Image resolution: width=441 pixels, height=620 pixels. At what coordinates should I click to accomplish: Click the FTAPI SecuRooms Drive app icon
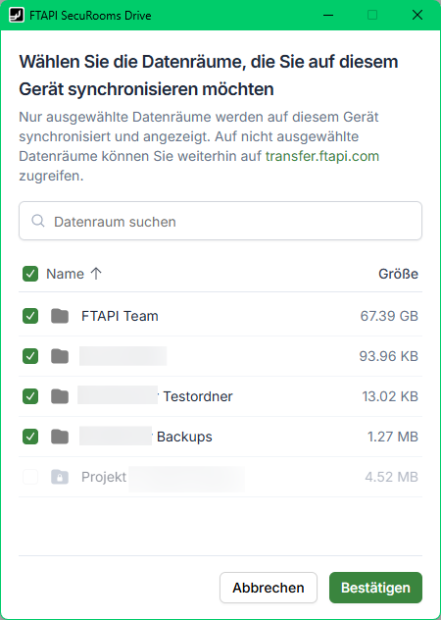(17, 15)
